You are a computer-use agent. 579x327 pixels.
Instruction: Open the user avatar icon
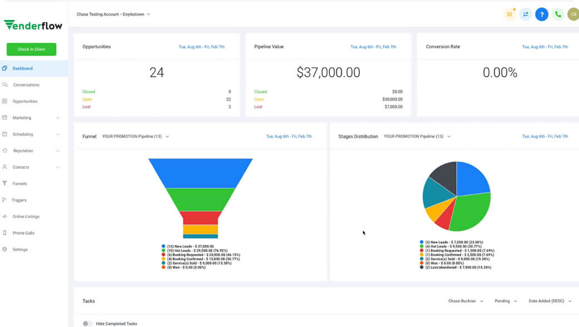[x=573, y=14]
